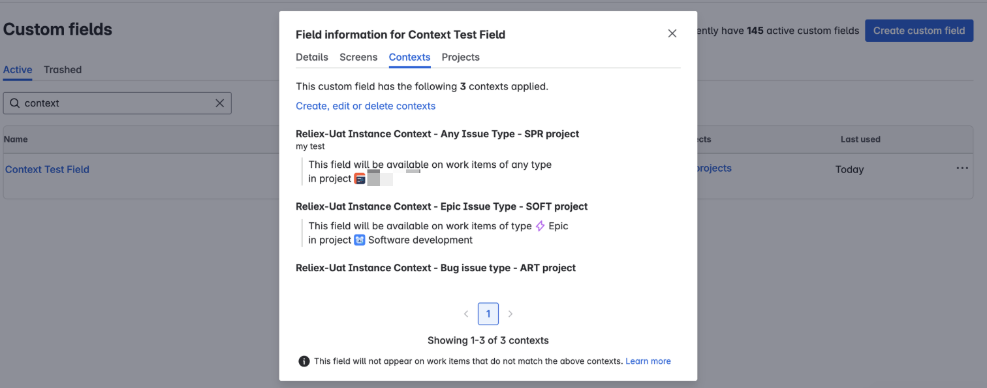Viewport: 987px width, 388px height.
Task: Close the Field information dialog
Action: tap(672, 34)
